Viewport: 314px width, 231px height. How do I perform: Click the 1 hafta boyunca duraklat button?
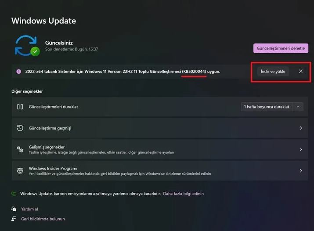coord(267,107)
